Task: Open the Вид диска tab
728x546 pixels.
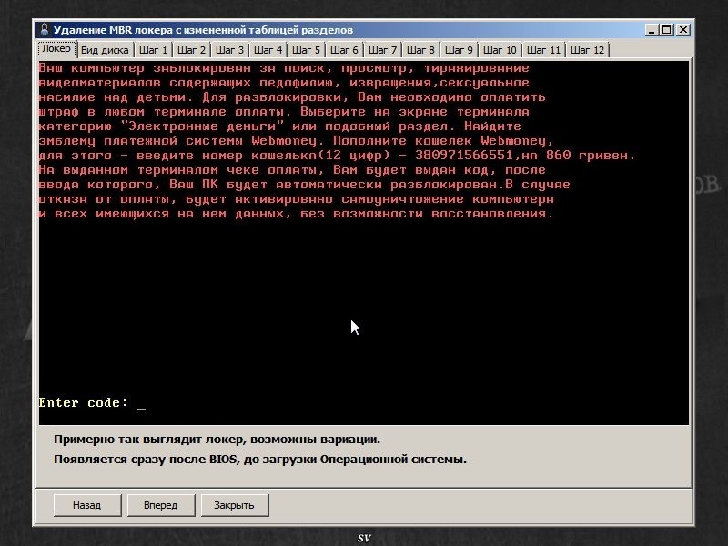Action: pos(105,50)
